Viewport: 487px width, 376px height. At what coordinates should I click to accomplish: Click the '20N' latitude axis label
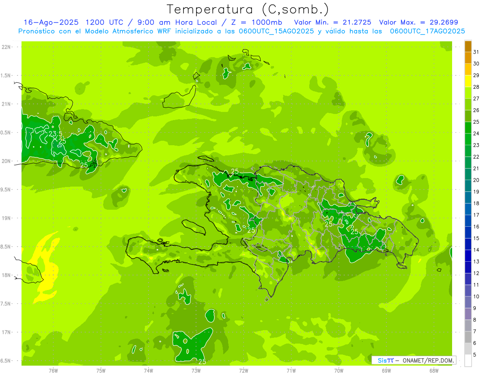pos(6,161)
